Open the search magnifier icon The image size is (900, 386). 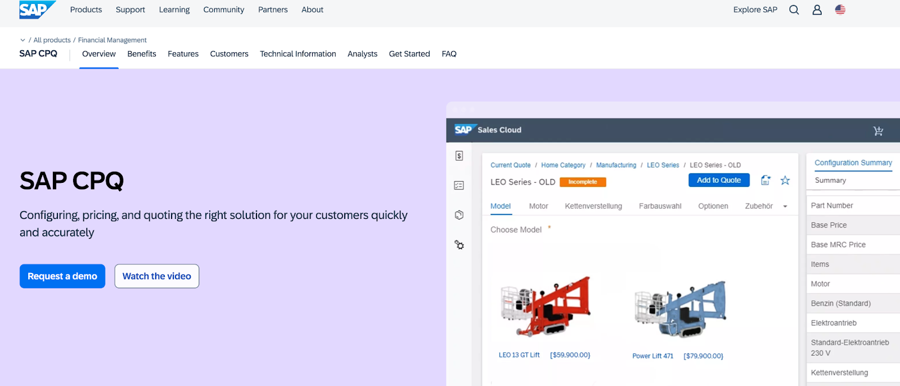[794, 10]
